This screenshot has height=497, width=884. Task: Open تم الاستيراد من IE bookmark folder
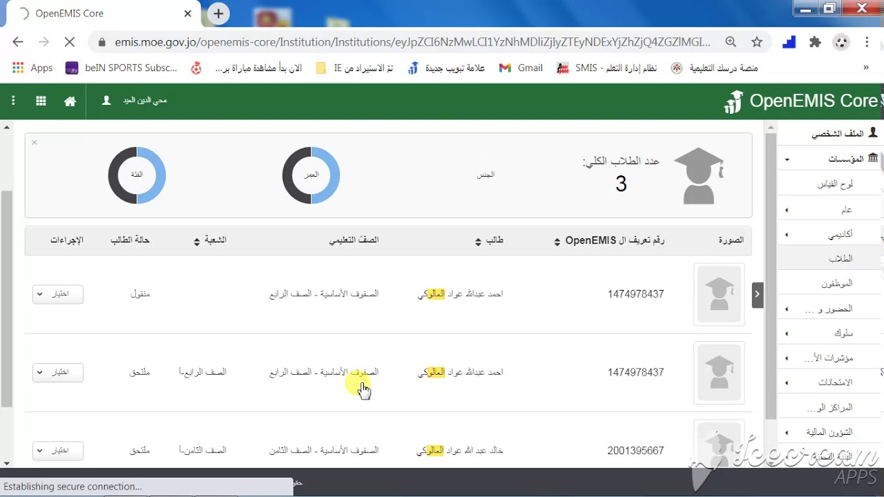click(x=355, y=68)
